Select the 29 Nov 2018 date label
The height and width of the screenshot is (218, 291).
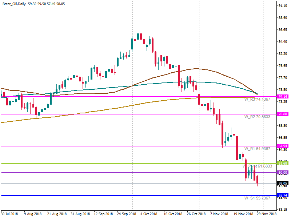(267, 214)
